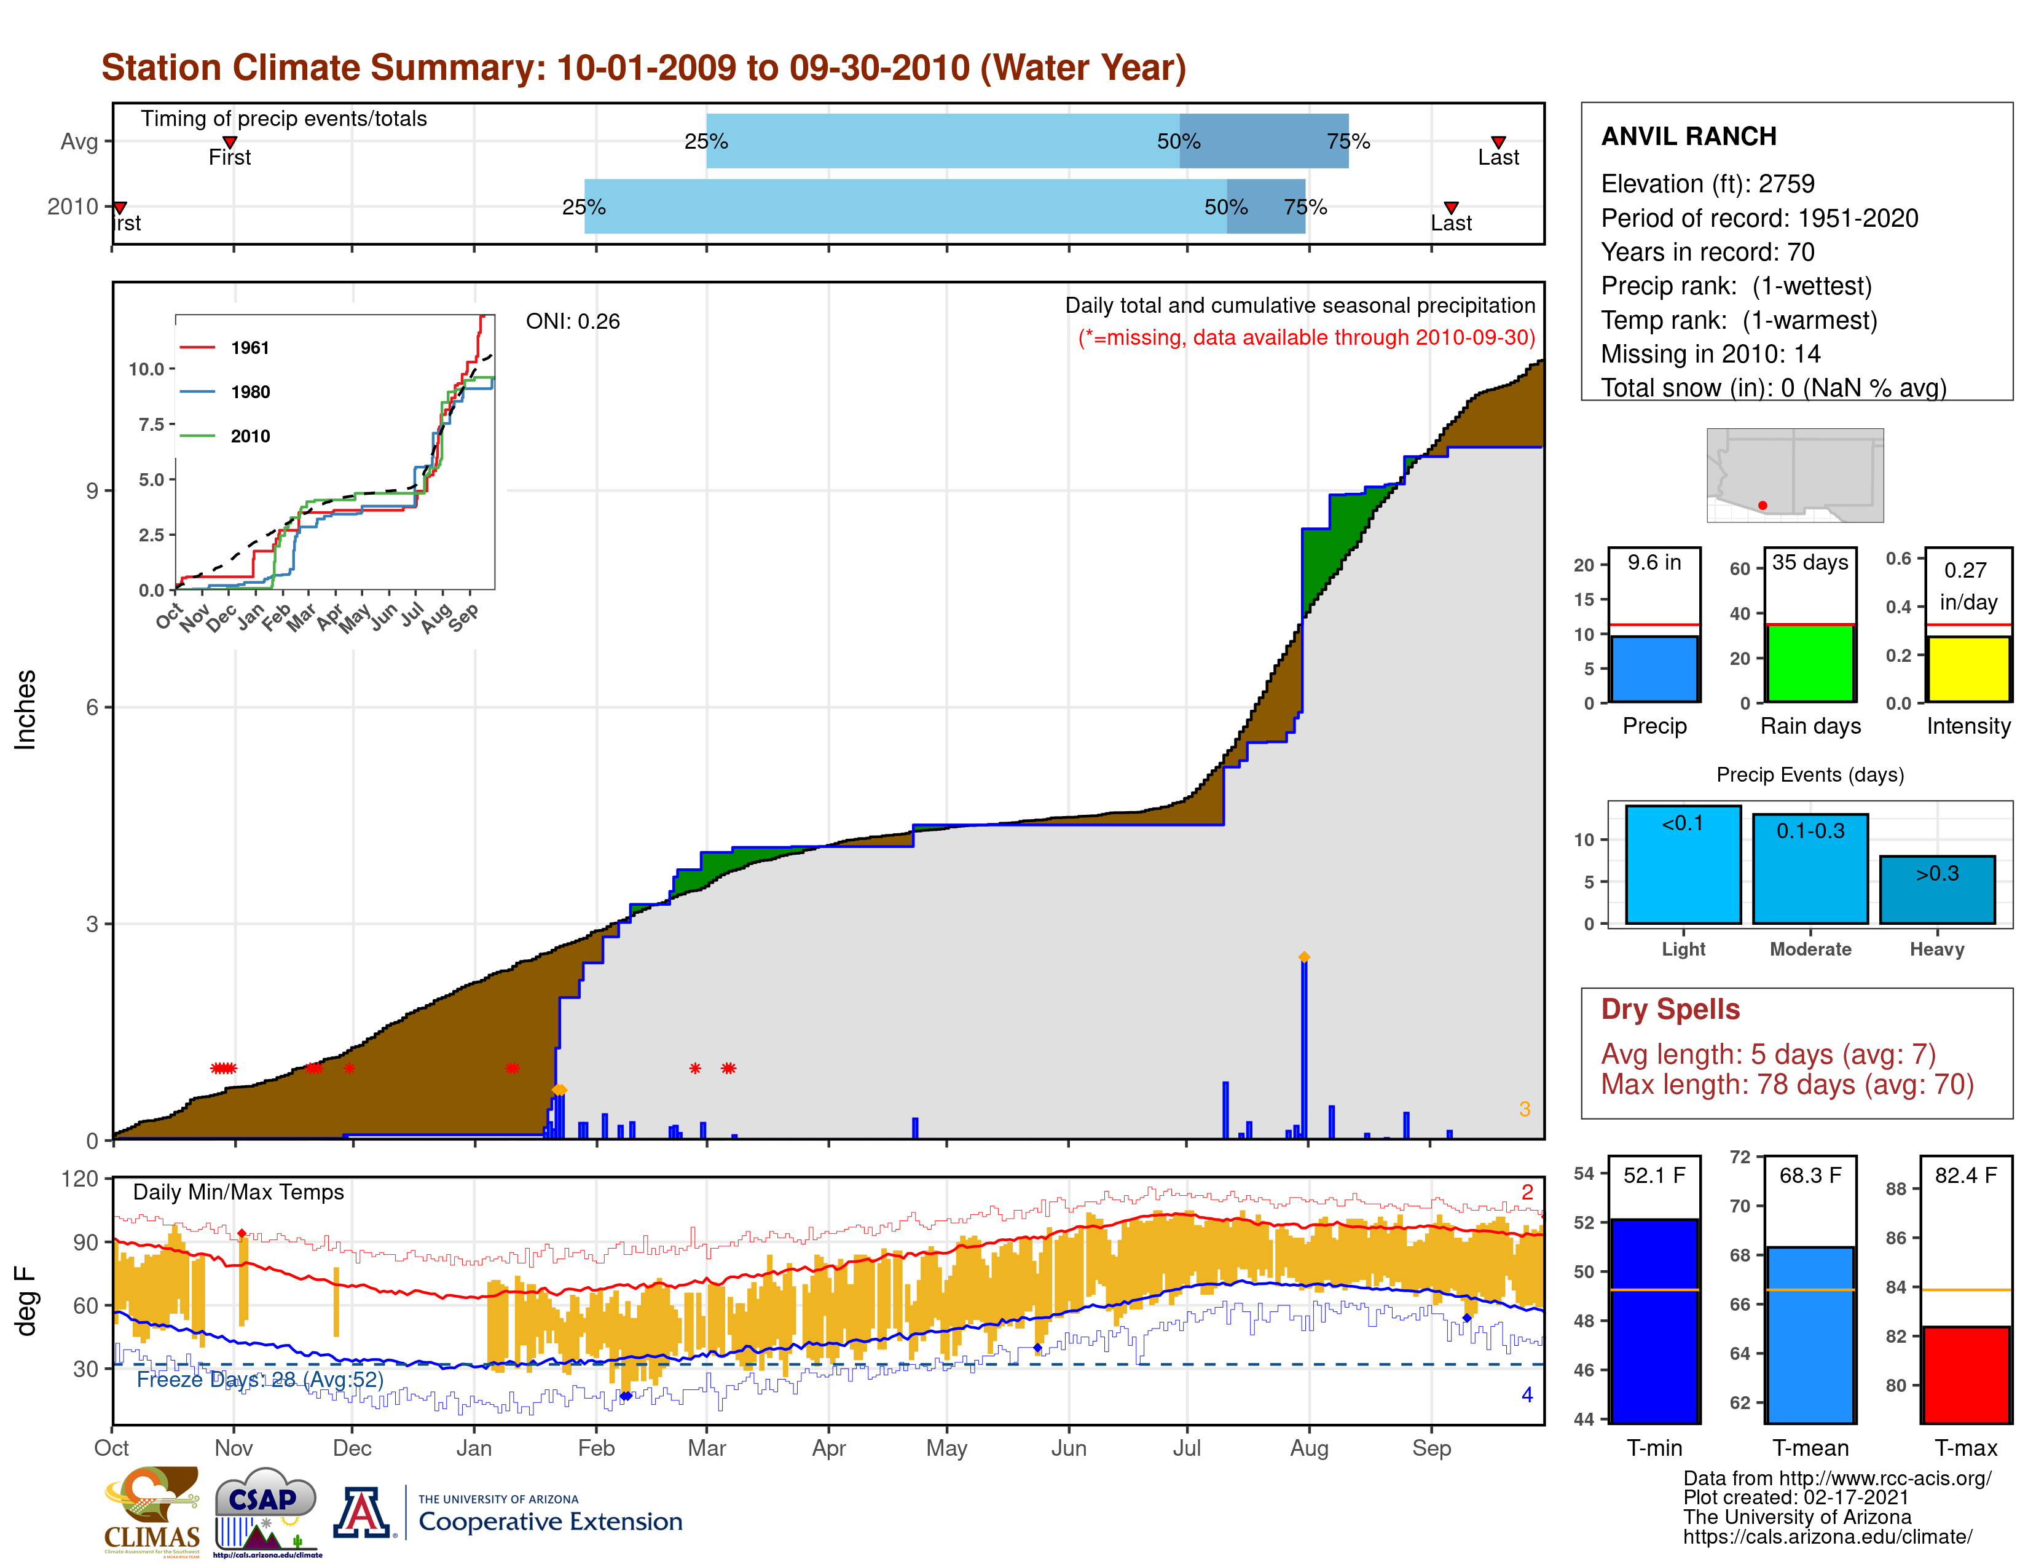Click the 'Dry Spells' heading
The height and width of the screenshot is (1567, 2028).
pos(1670,1009)
